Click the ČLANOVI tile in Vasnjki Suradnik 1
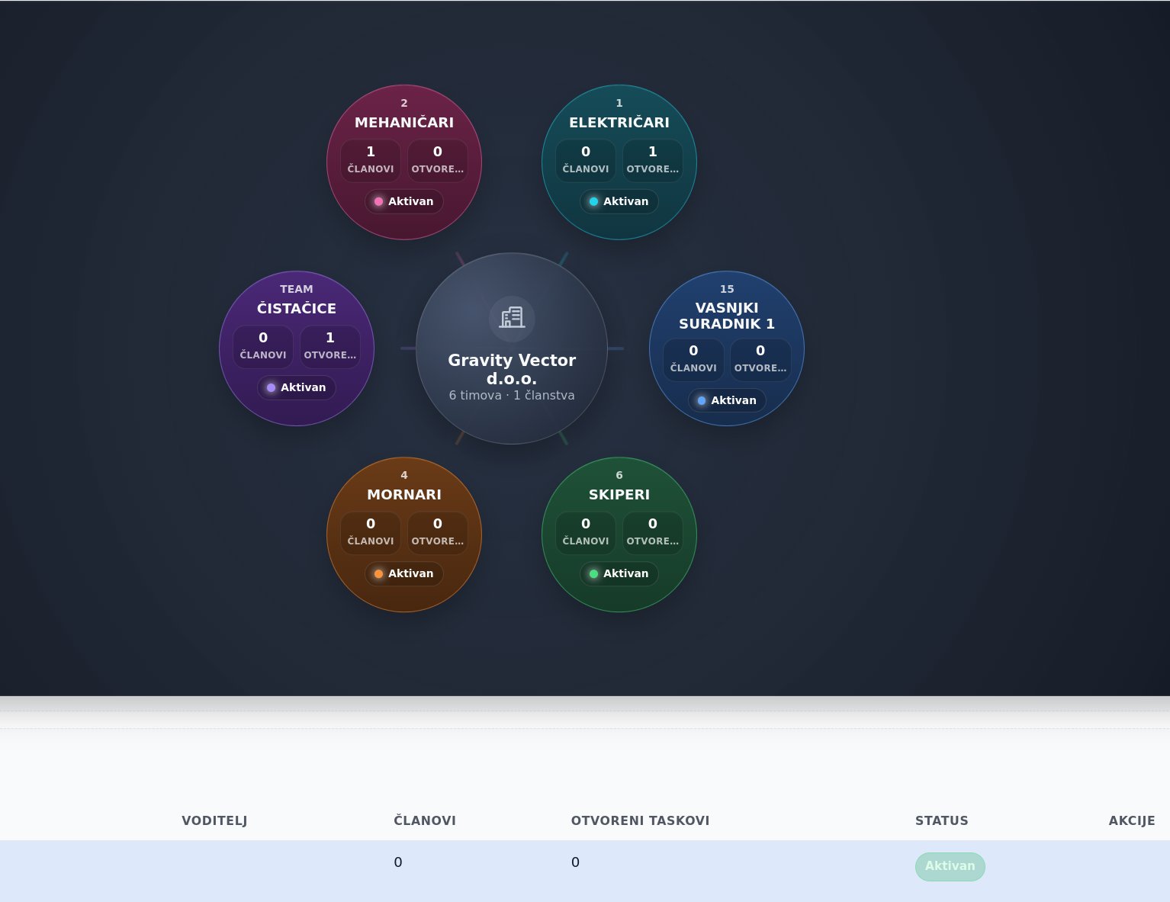The image size is (1170, 902). point(693,359)
